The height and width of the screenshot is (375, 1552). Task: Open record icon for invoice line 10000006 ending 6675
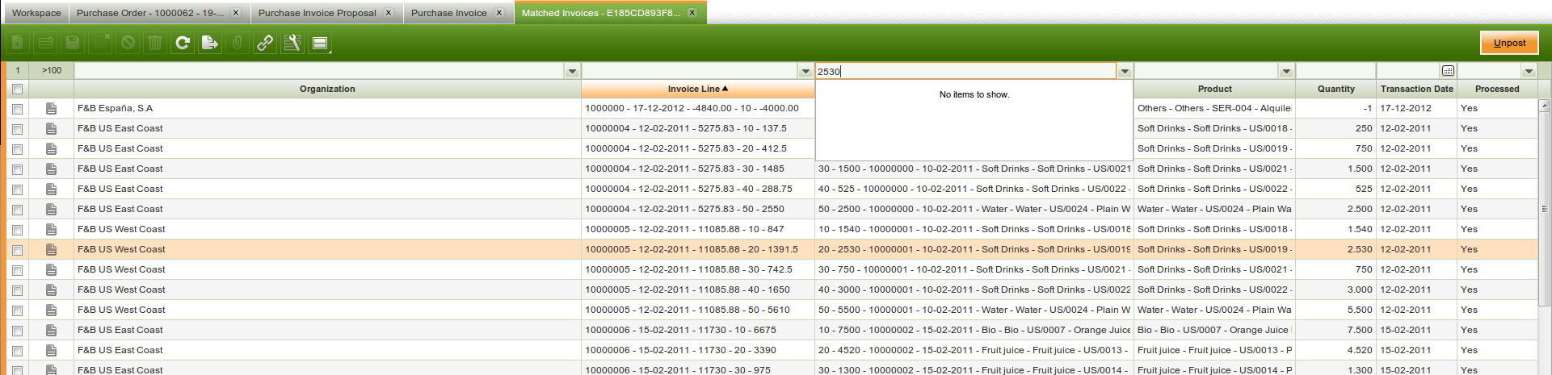pyautogui.click(x=51, y=330)
